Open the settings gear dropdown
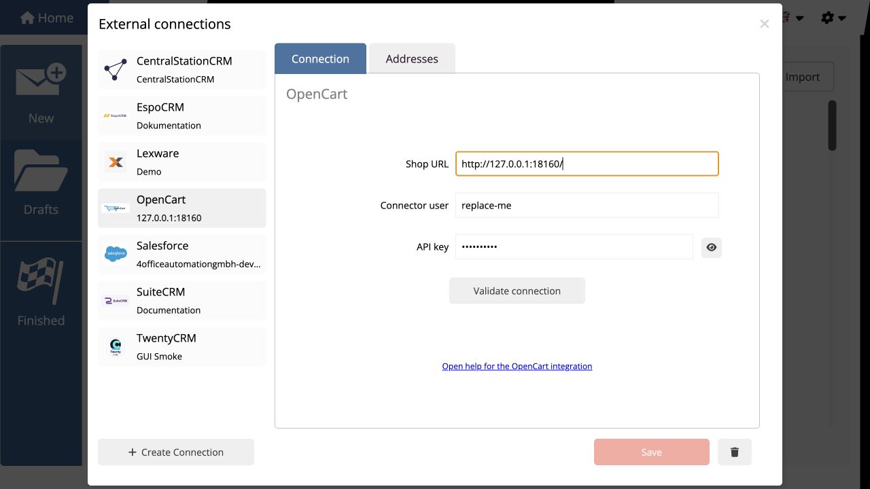Image resolution: width=870 pixels, height=489 pixels. [x=833, y=18]
